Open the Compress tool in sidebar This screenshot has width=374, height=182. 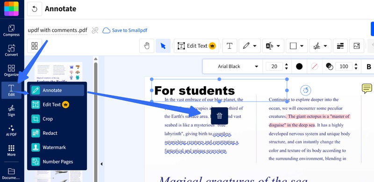click(x=11, y=30)
